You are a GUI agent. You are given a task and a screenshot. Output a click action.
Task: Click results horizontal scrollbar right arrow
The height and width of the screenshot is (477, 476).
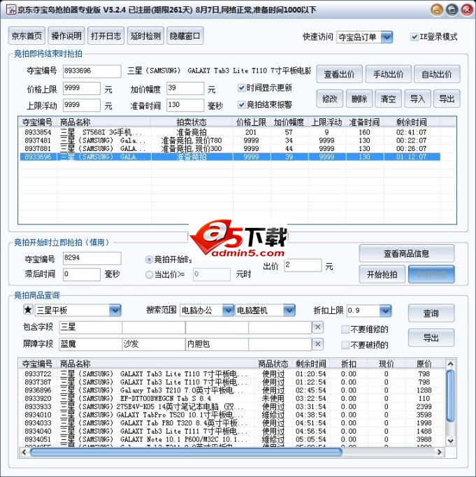pos(439,452)
